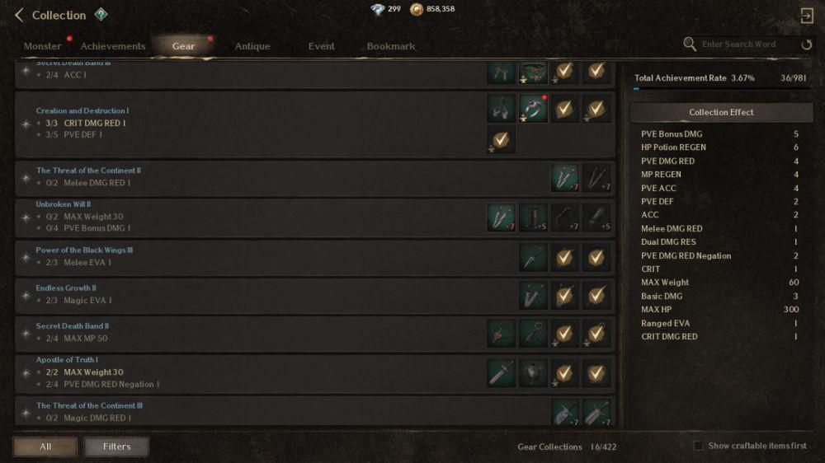Click the back arrow beside Collection
Screen dimensions: 825x463
pyautogui.click(x=19, y=15)
